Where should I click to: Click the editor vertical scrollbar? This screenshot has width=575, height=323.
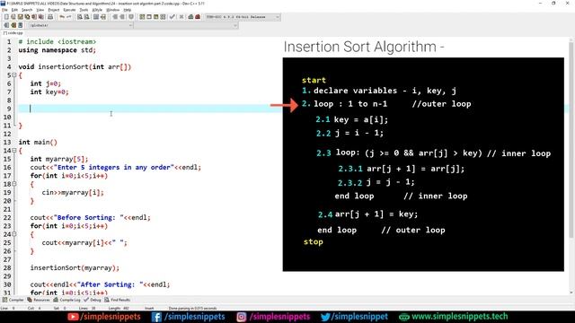(571, 166)
